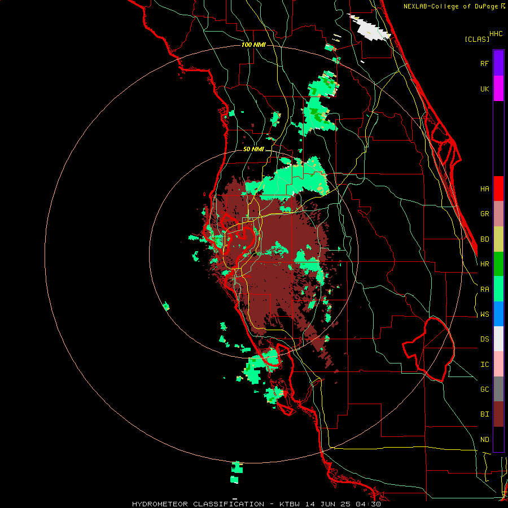The width and height of the screenshot is (508, 508).
Task: Click the ND legend label text
Action: 484,440
